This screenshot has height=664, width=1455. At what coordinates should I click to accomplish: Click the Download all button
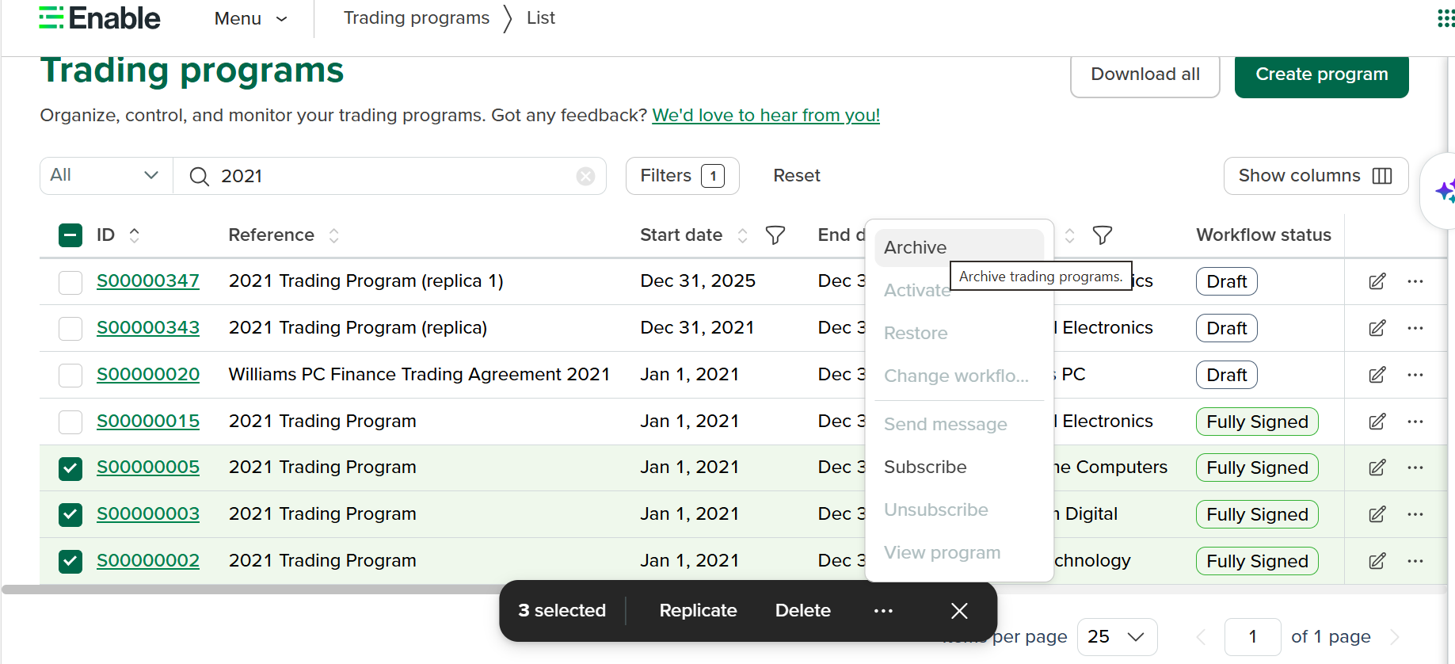(1145, 74)
